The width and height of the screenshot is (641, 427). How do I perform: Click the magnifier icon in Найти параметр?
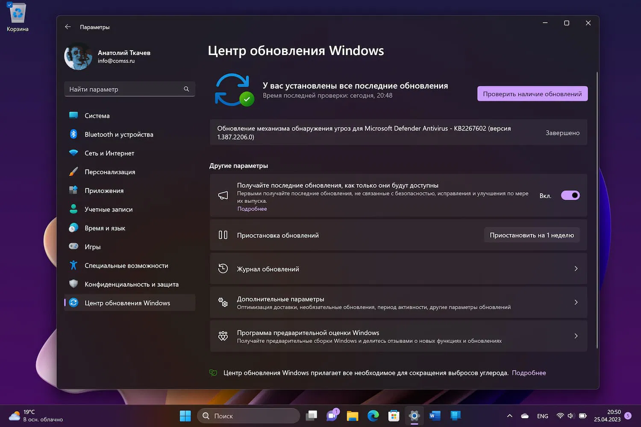186,89
